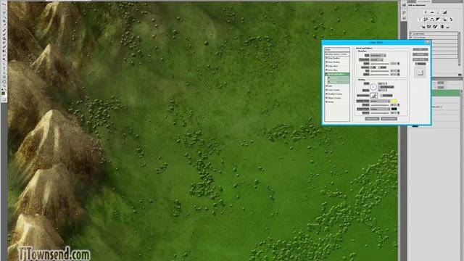Image resolution: width=464 pixels, height=261 pixels.
Task: Select the Bevel and Emboss entry
Action: point(337,74)
